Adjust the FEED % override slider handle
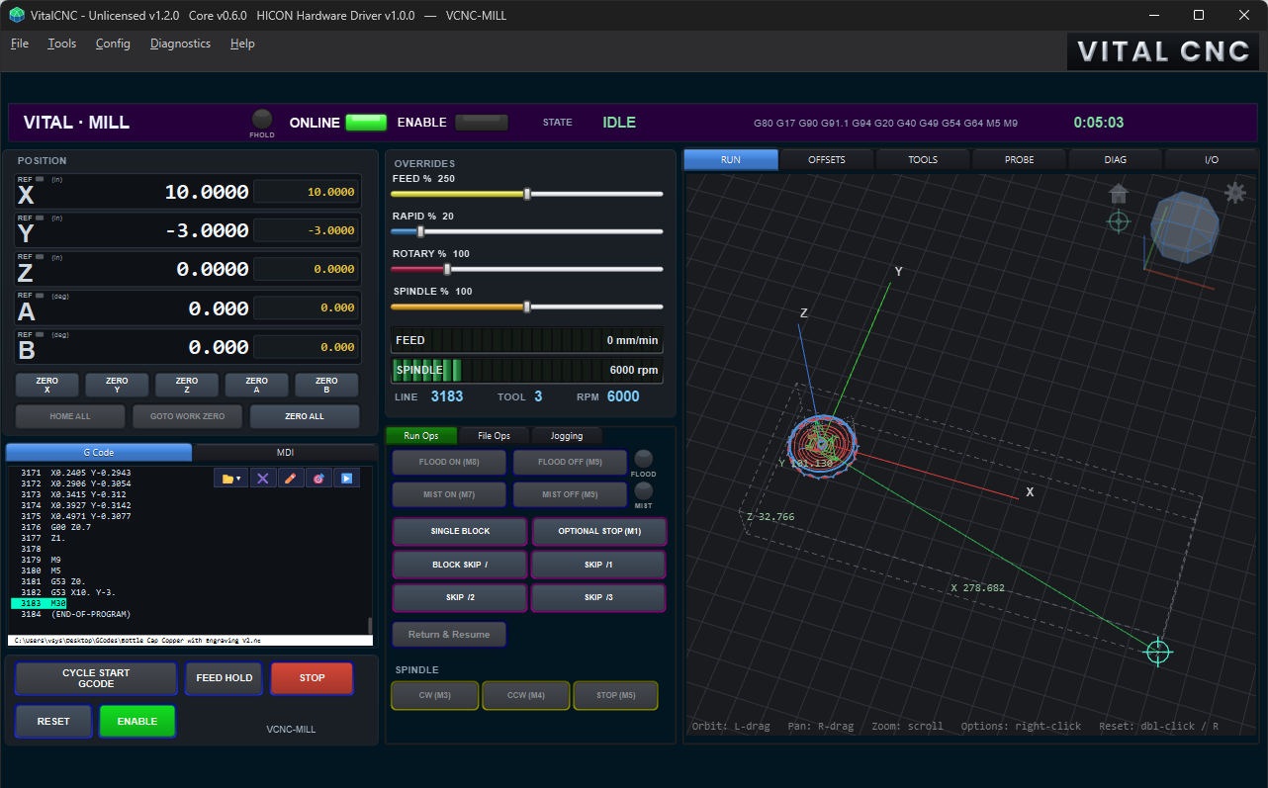Viewport: 1268px width, 788px height. tap(527, 194)
